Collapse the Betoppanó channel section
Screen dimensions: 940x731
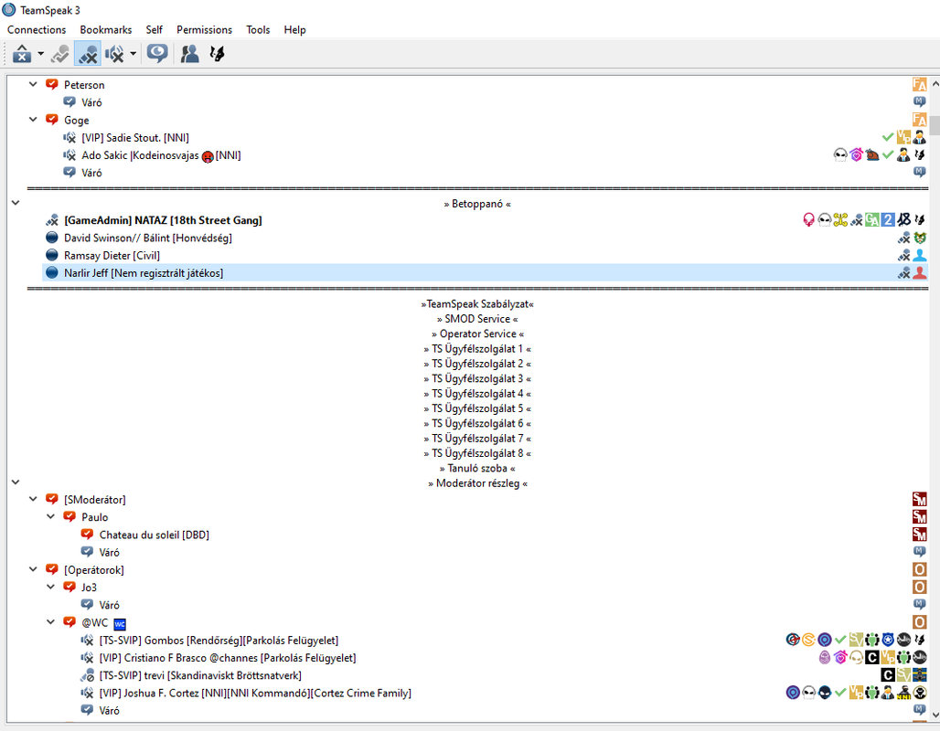[16, 203]
